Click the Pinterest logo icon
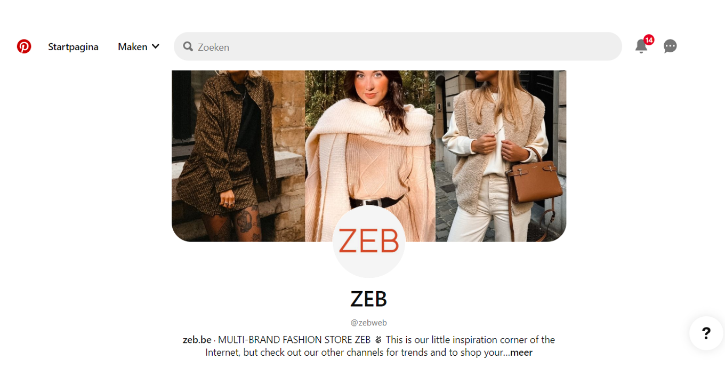 [x=24, y=46]
